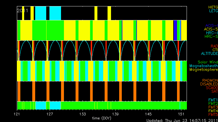Click the blue ACIS-I block near day 150
This screenshot has height=122, width=218.
click(x=175, y=31)
